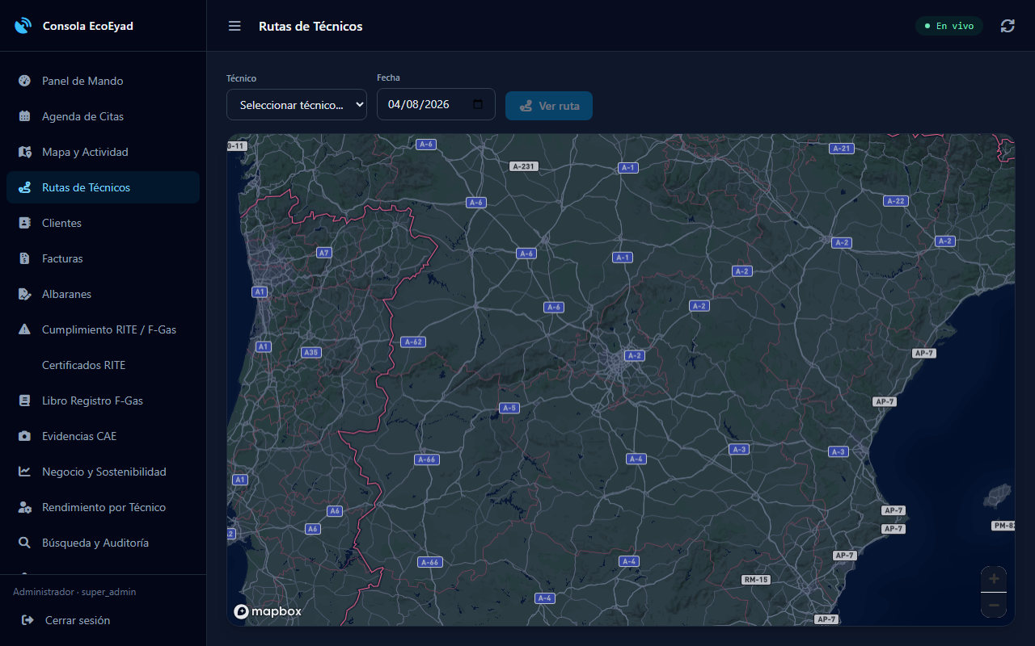Click the Fecha date input field

pos(436,104)
